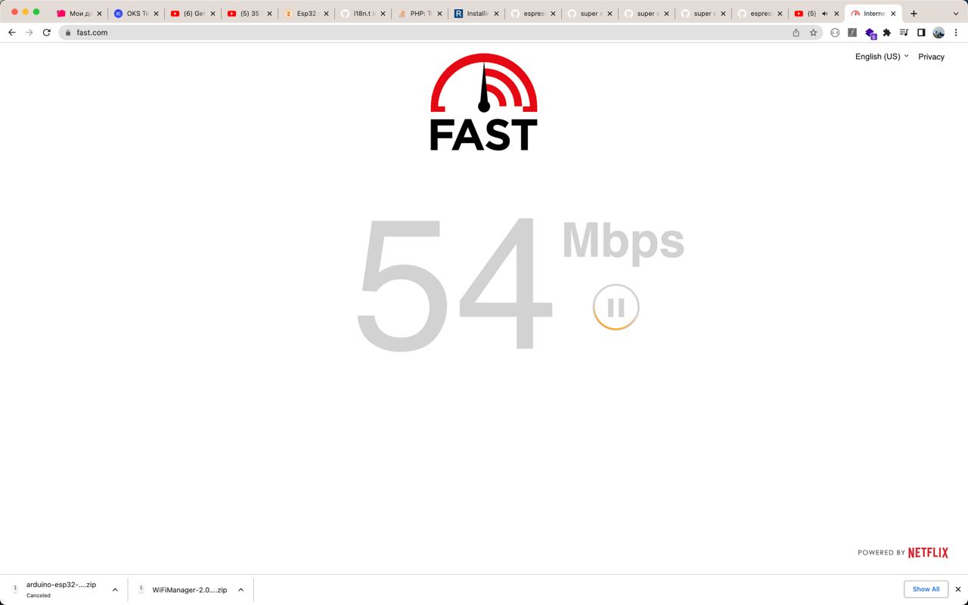Switch to the Esp32 tab
This screenshot has height=605, width=968.
point(300,14)
